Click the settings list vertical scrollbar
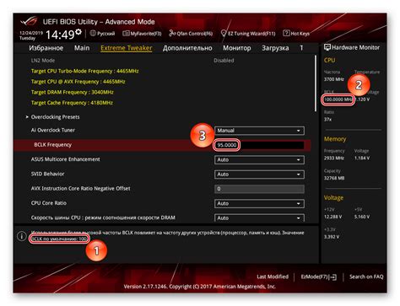This screenshot has height=306, width=400. click(316, 83)
